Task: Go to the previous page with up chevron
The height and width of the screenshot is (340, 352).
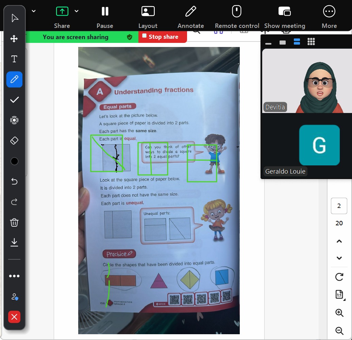Action: [339, 241]
